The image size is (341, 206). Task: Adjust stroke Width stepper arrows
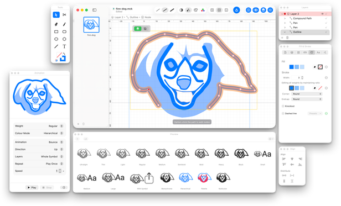pos(302,77)
